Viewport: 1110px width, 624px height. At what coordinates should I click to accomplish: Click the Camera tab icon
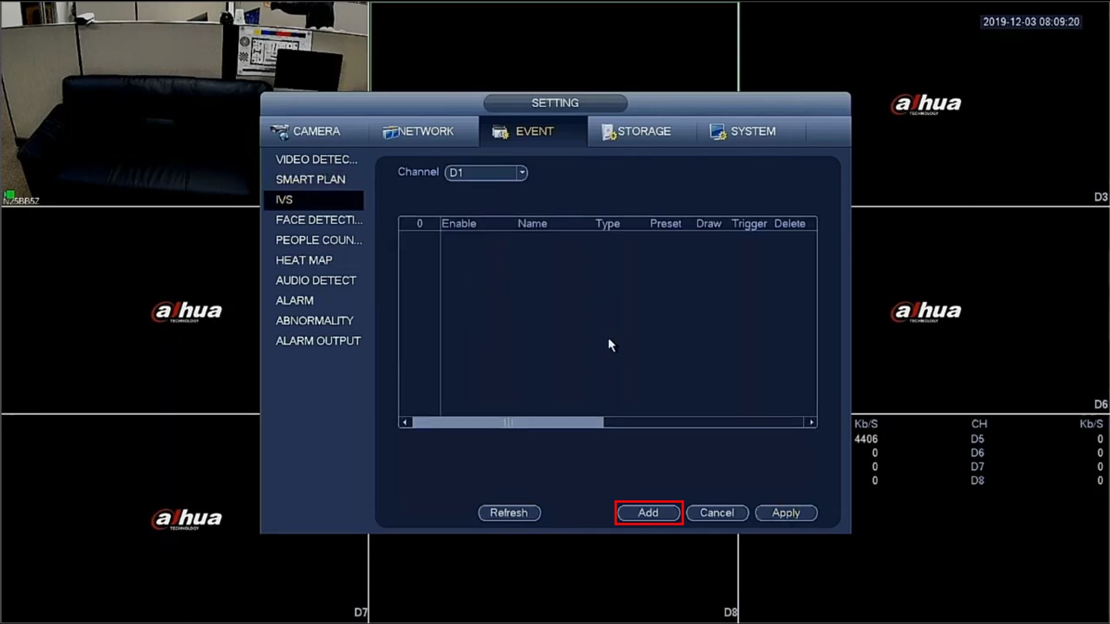(x=280, y=132)
